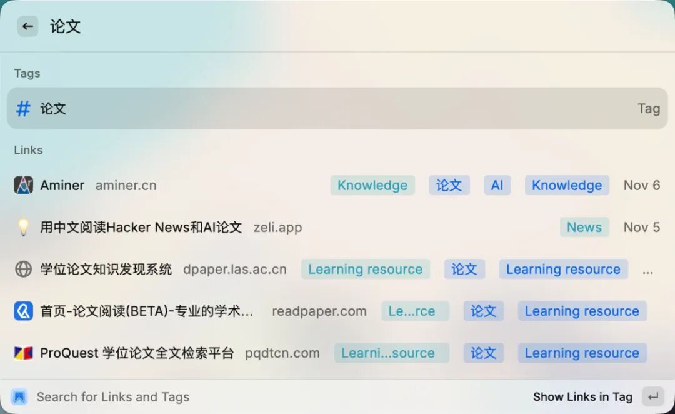Image resolution: width=675 pixels, height=414 pixels.
Task: Click the pqdtcn.com domain text
Action: point(282,353)
